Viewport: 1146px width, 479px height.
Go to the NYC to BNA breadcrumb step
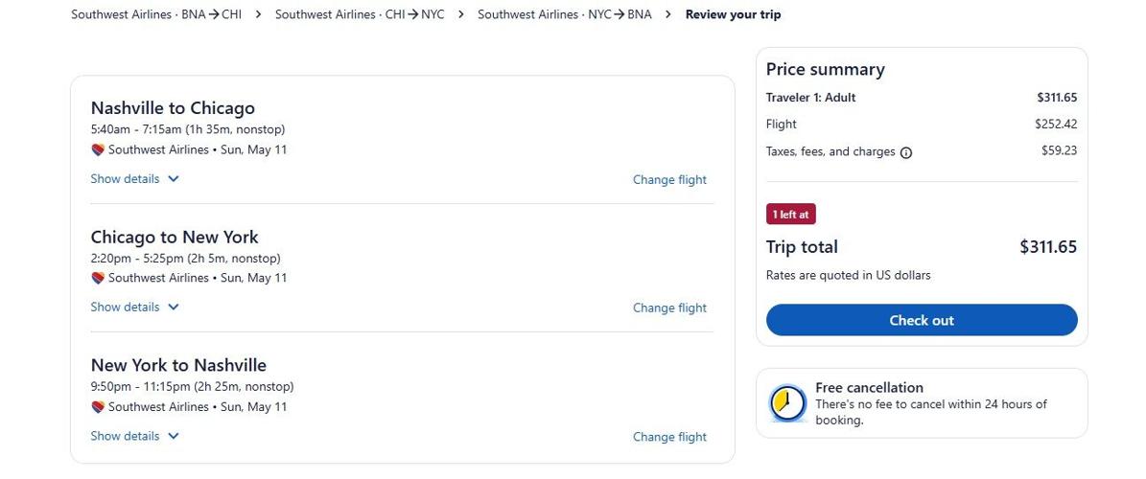(x=564, y=14)
